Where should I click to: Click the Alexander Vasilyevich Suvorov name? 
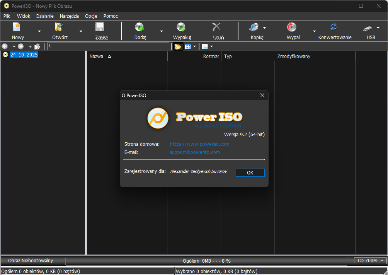coord(199,171)
